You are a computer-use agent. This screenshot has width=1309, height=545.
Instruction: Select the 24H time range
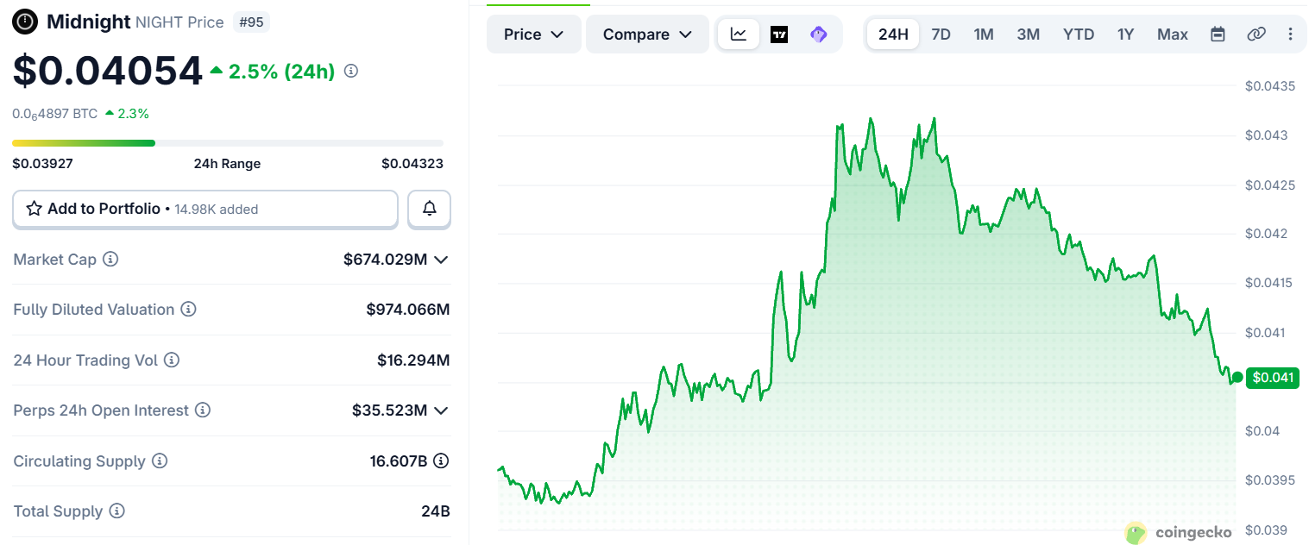click(893, 34)
